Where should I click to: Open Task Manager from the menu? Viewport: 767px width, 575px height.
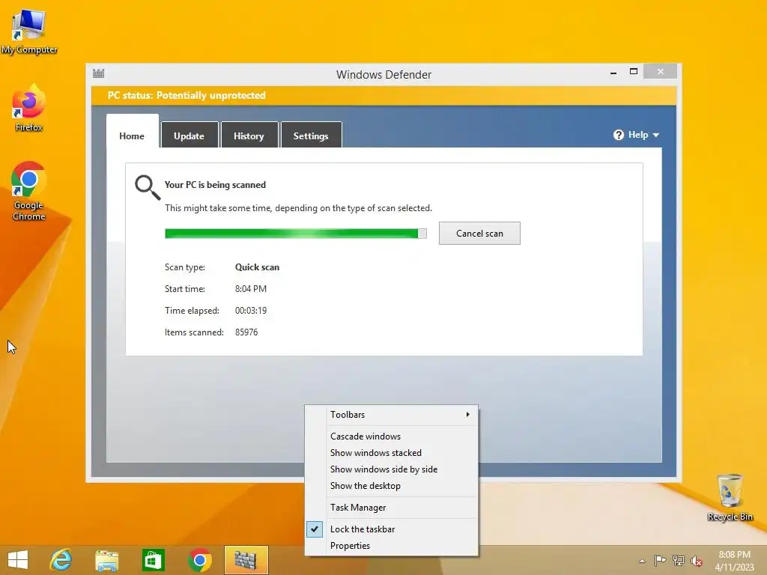tap(391, 508)
